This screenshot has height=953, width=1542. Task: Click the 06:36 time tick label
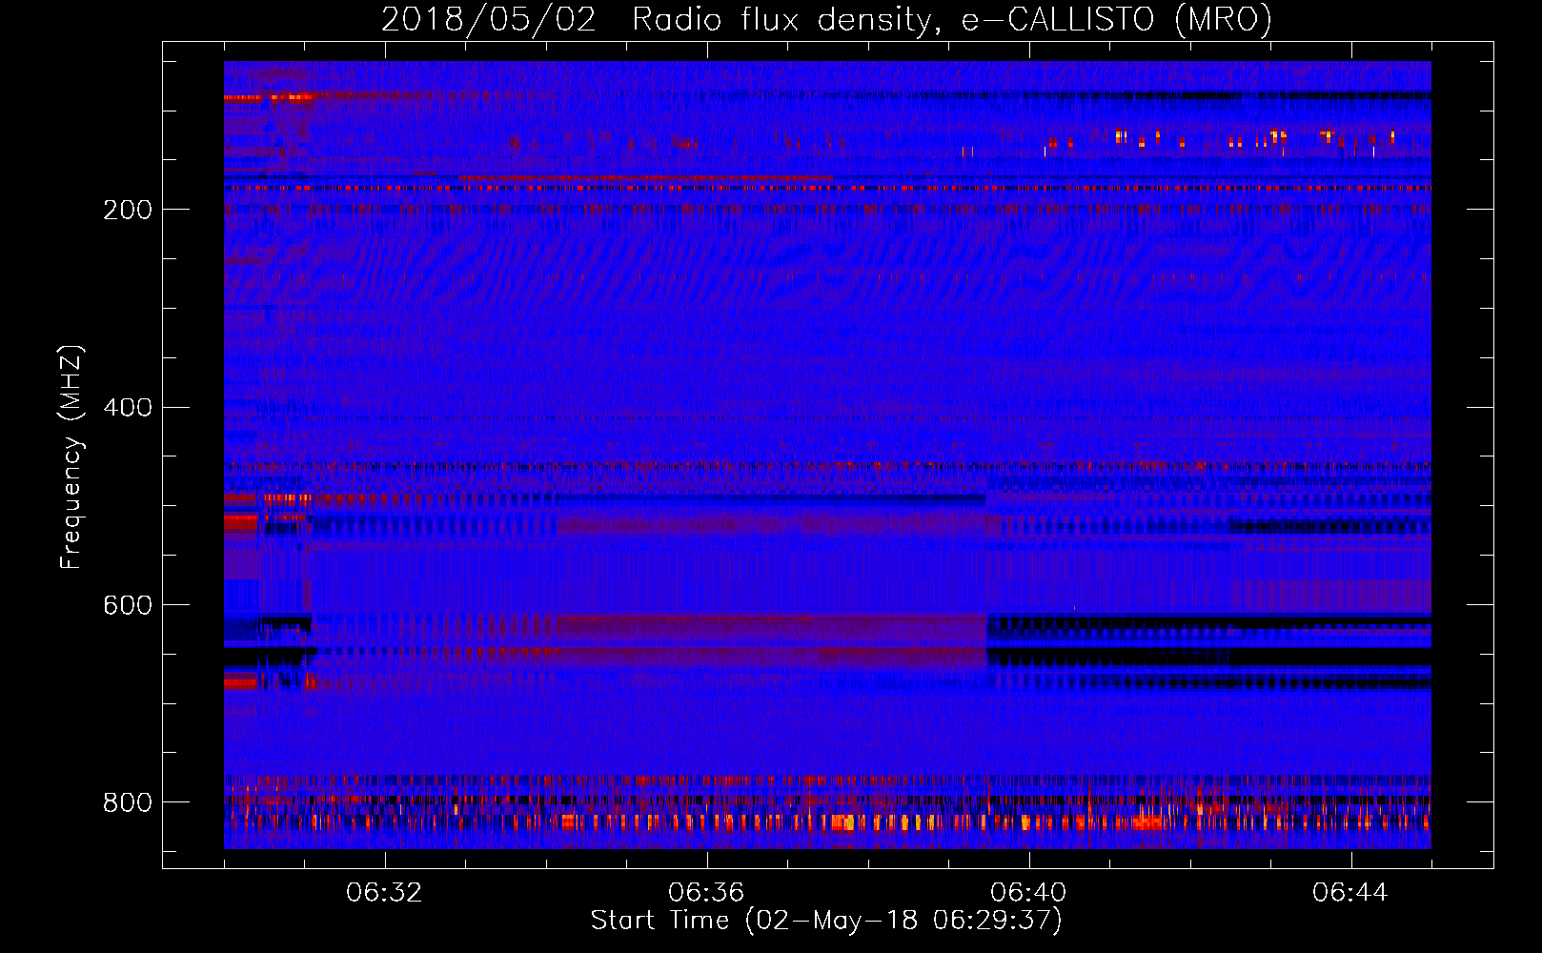pyautogui.click(x=706, y=893)
